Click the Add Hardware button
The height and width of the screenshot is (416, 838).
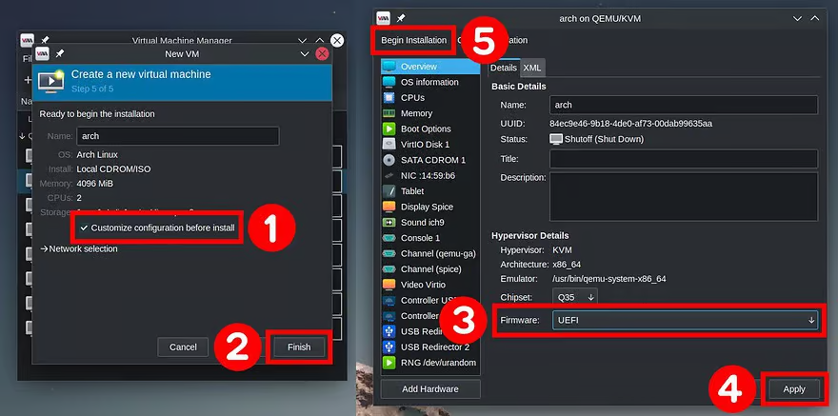tap(430, 388)
